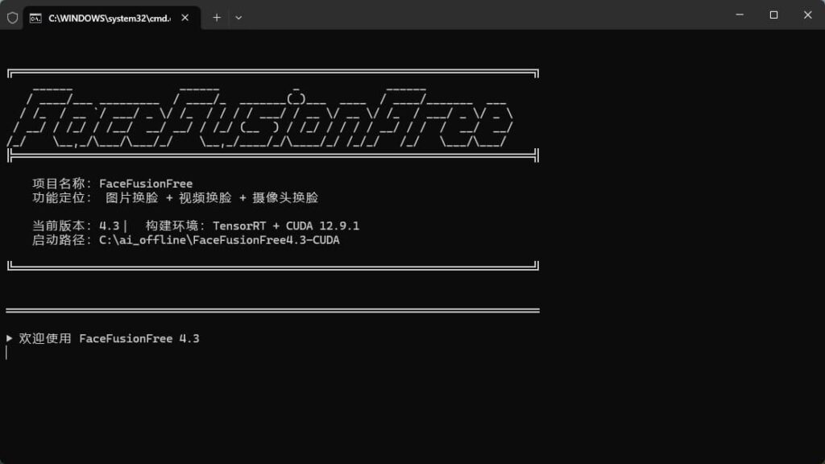This screenshot has height=464, width=825.
Task: Maximize the terminal window
Action: point(773,14)
